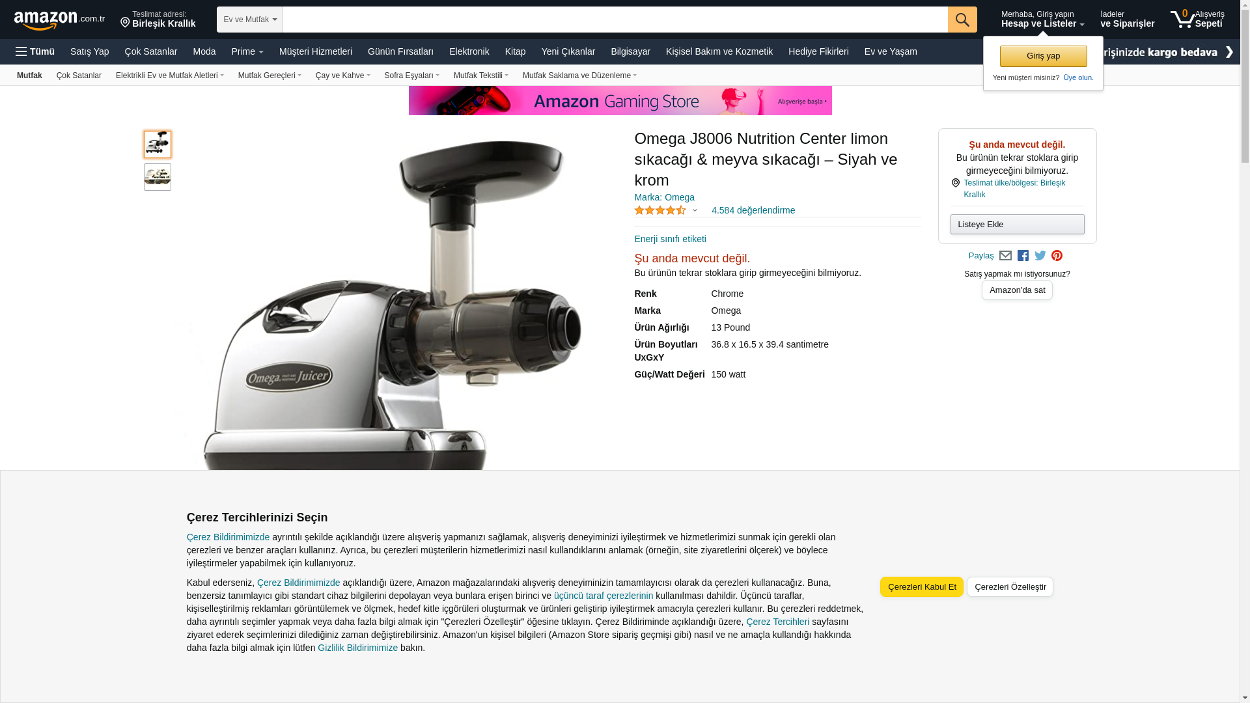The width and height of the screenshot is (1250, 703).
Task: Expand the star rating breakdown chevron
Action: pos(695,210)
